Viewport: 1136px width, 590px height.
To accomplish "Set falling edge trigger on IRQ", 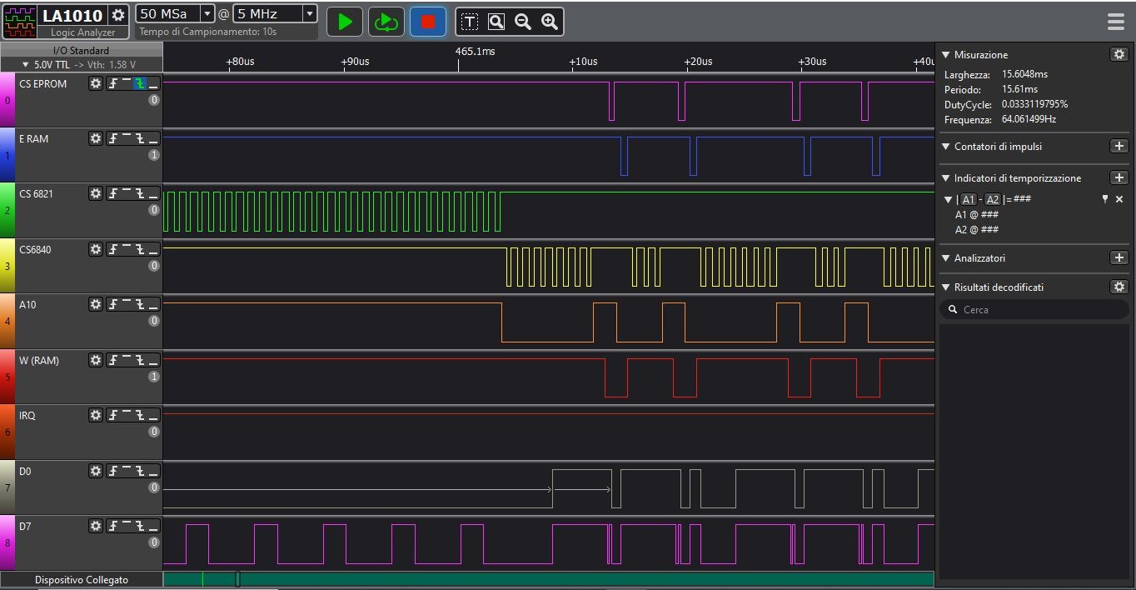I will coord(140,415).
